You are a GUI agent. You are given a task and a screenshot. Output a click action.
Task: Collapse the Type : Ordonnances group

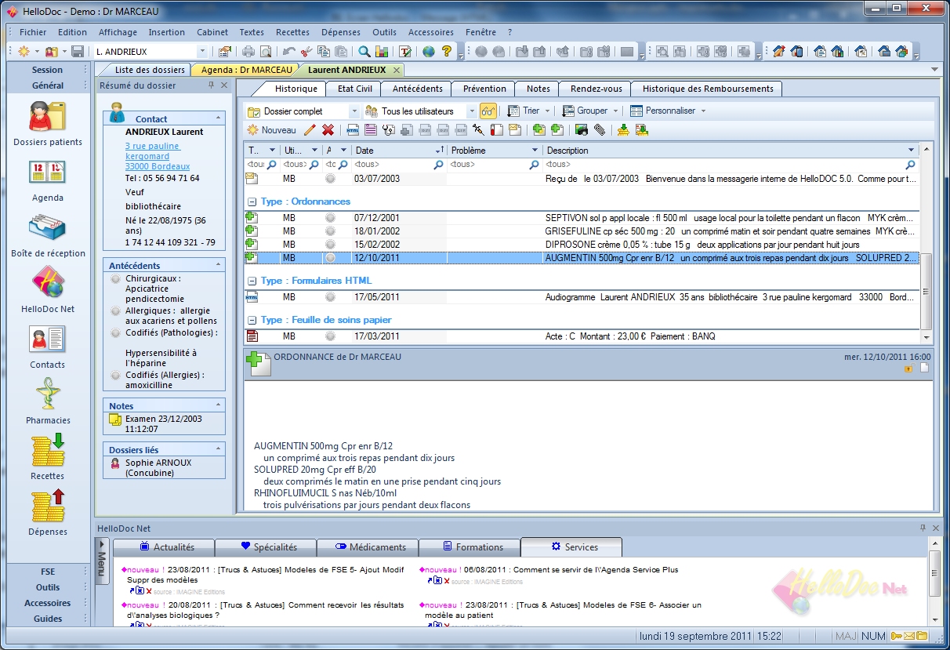click(x=252, y=202)
